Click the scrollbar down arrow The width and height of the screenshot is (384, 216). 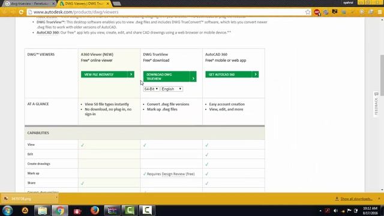click(x=382, y=190)
